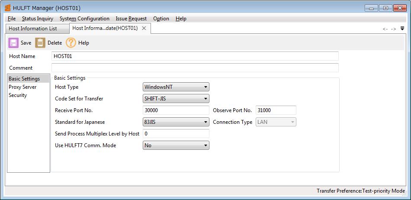Expand Use HULFT7 Comm. Mode dropdown
Viewport: 411px width, 200px height.
(176, 145)
